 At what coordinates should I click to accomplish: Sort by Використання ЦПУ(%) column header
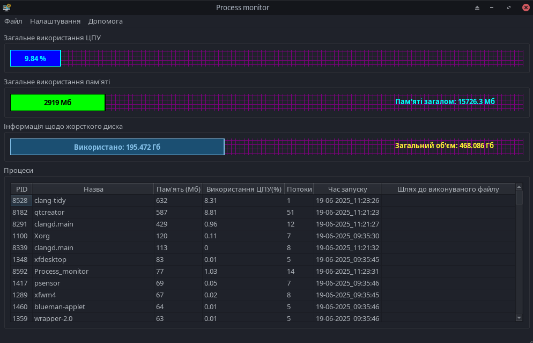pos(244,189)
